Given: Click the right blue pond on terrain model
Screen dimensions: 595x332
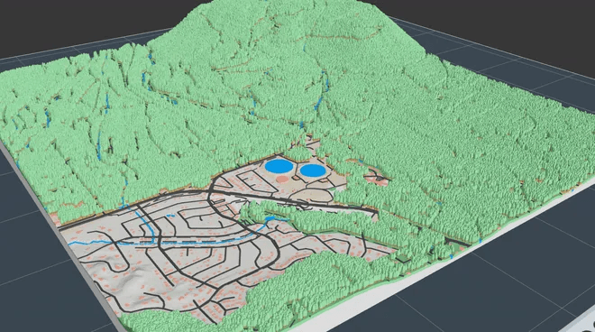Looking at the screenshot, I should (313, 171).
